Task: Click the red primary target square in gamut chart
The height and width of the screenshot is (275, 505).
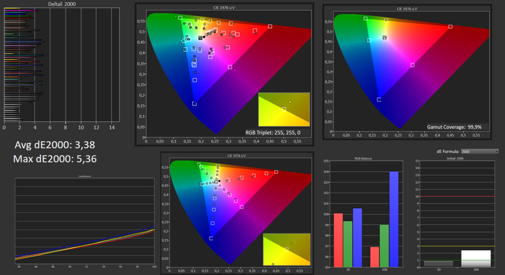Action: pyautogui.click(x=450, y=26)
